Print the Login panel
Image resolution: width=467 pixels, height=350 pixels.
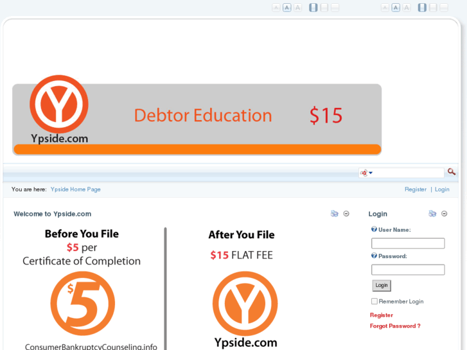point(432,214)
